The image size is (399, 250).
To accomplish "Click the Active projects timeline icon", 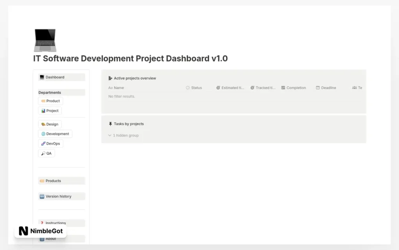I will pyautogui.click(x=110, y=78).
